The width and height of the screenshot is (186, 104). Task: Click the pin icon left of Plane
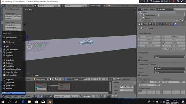tap(139, 28)
